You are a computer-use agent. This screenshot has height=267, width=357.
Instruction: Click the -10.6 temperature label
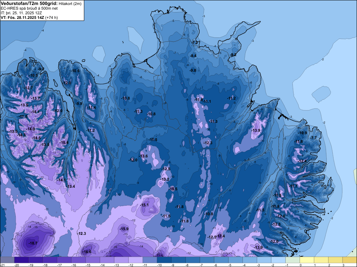click(75, 71)
